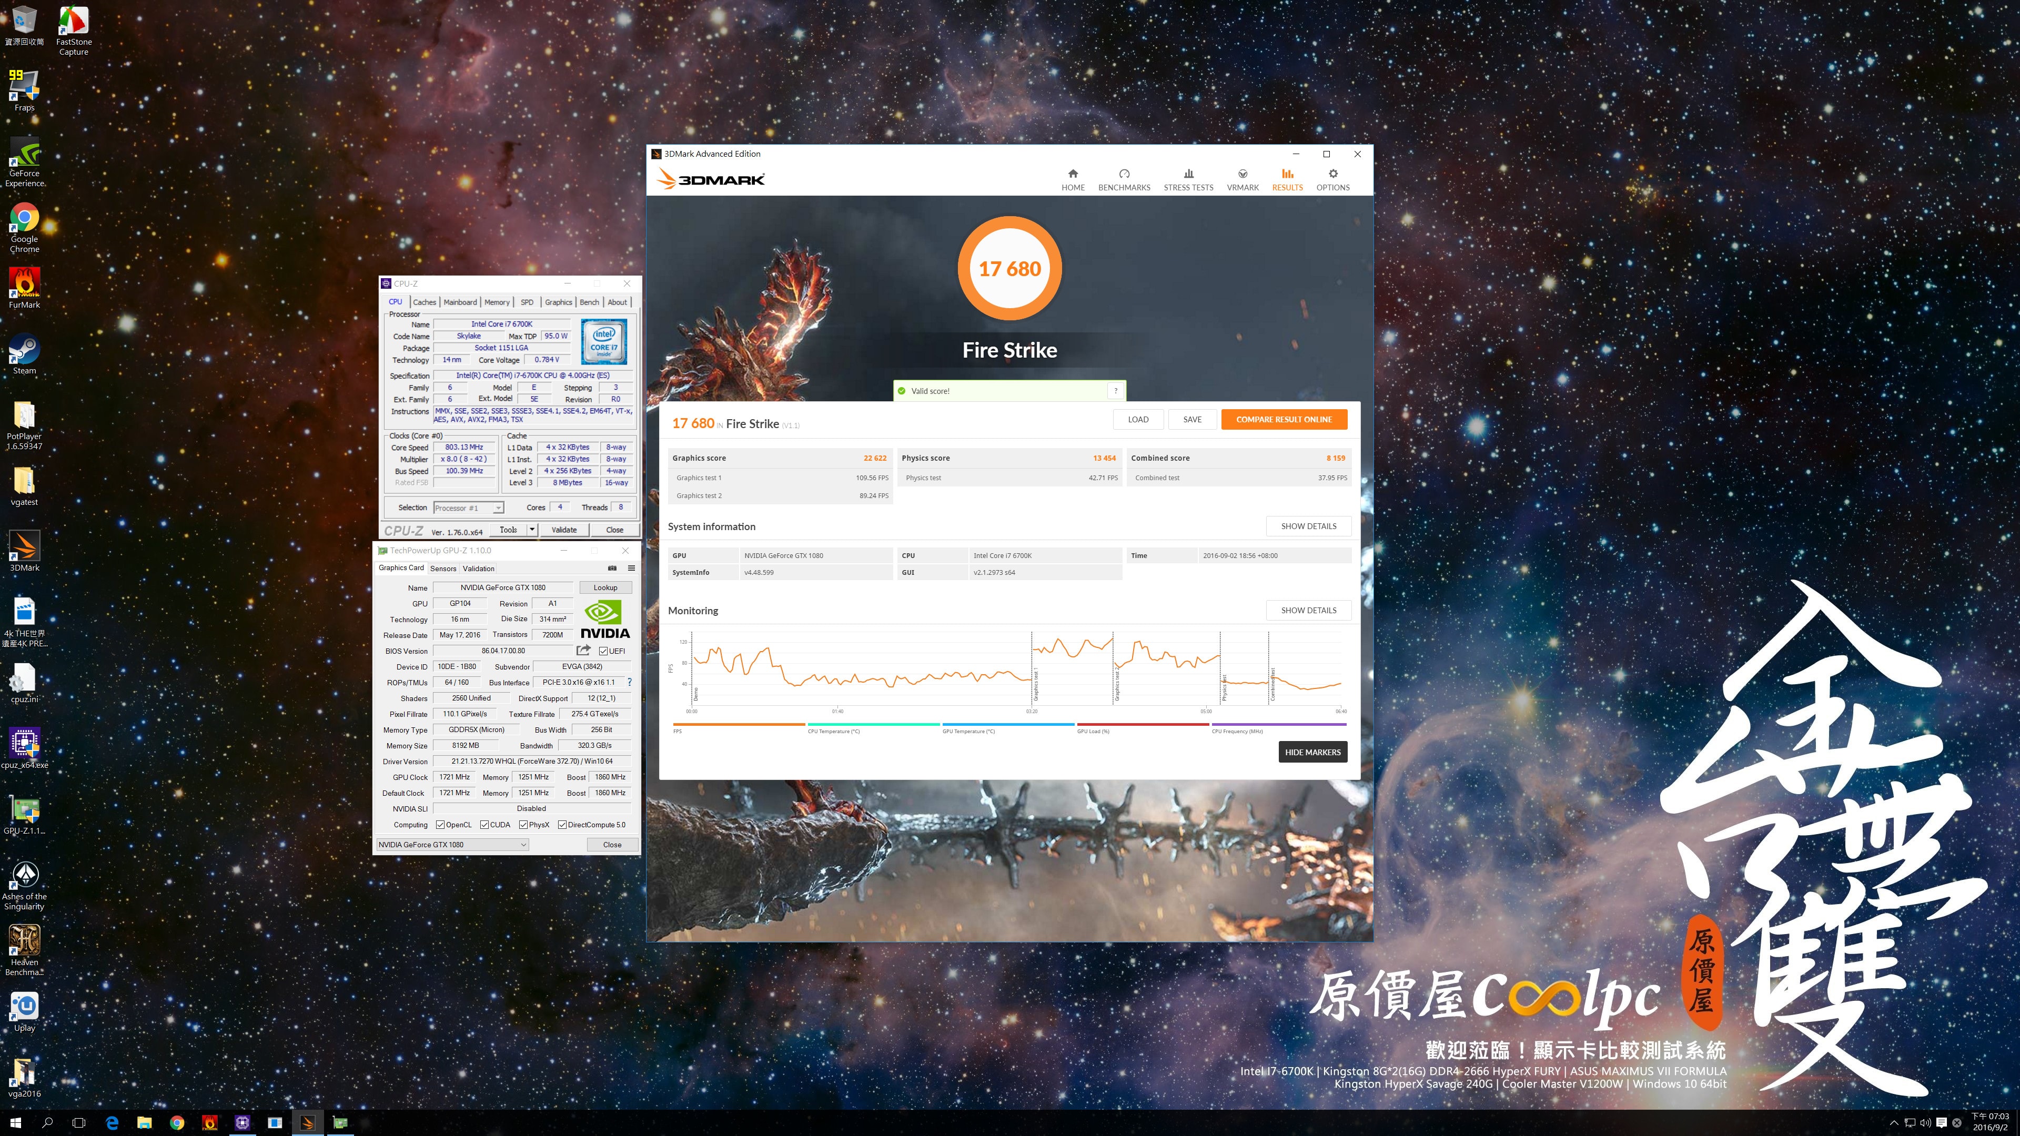Open the GeForce Experience desktop icon
The image size is (2020, 1136).
tap(24, 161)
